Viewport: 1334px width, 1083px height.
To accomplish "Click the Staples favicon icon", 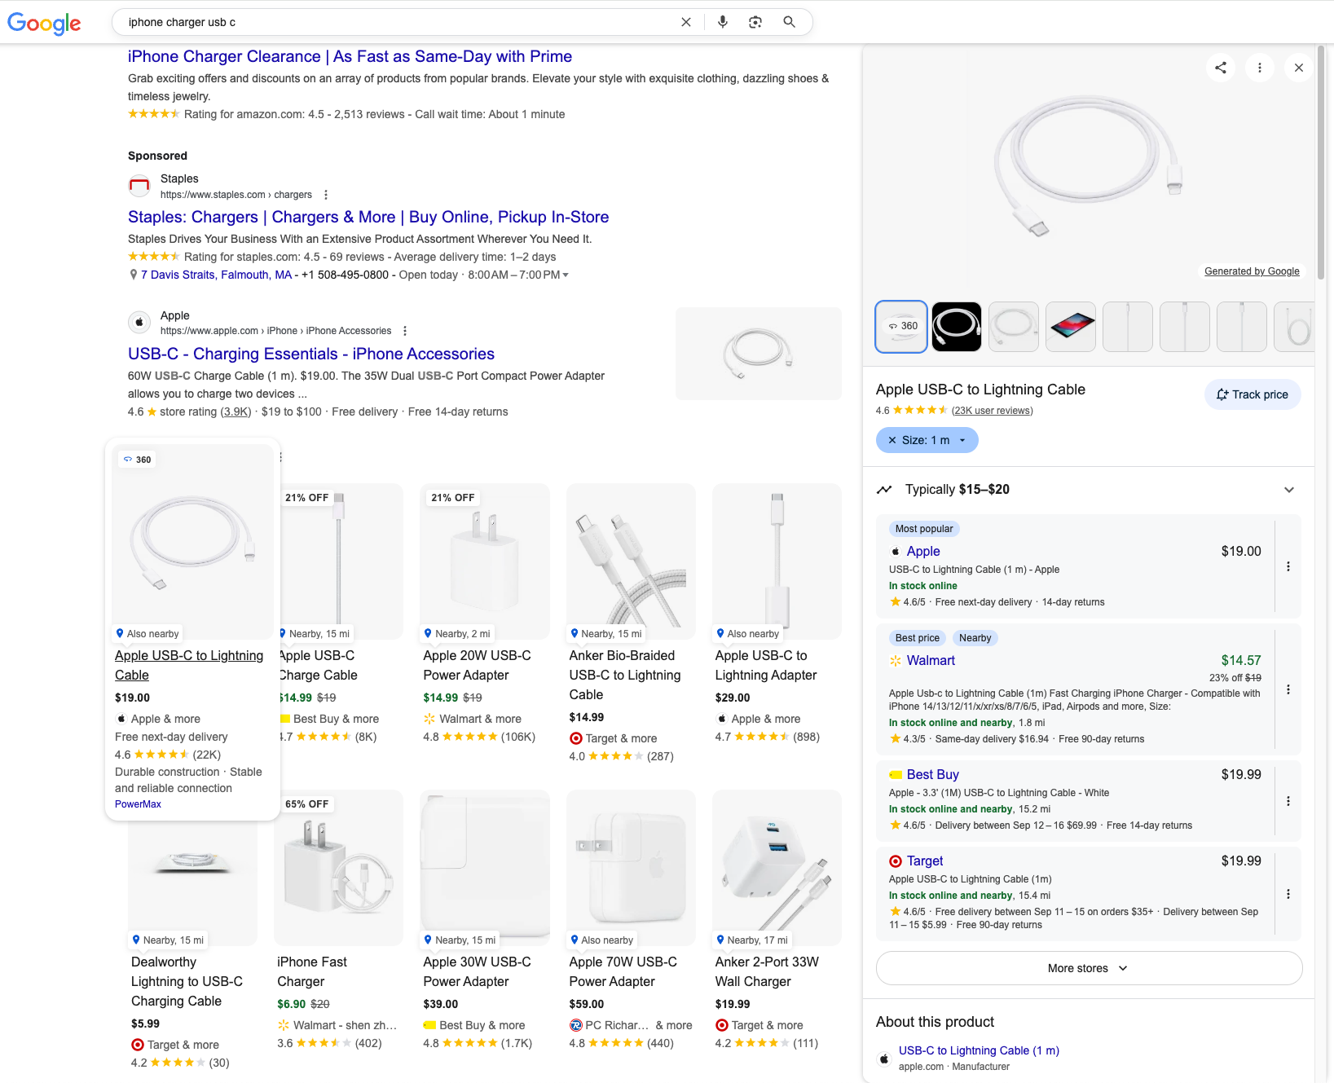I will tap(139, 186).
